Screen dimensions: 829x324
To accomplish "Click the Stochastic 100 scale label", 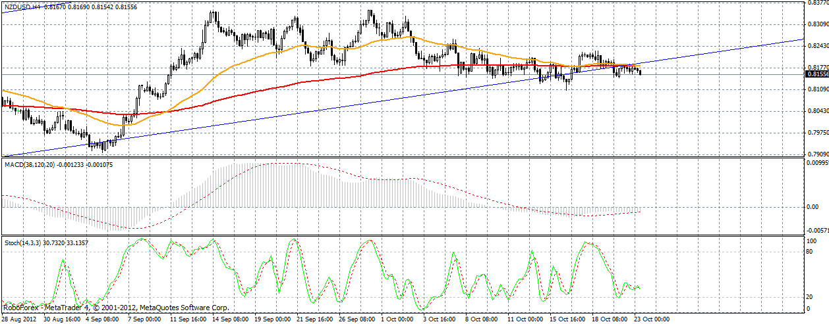I will (x=812, y=242).
